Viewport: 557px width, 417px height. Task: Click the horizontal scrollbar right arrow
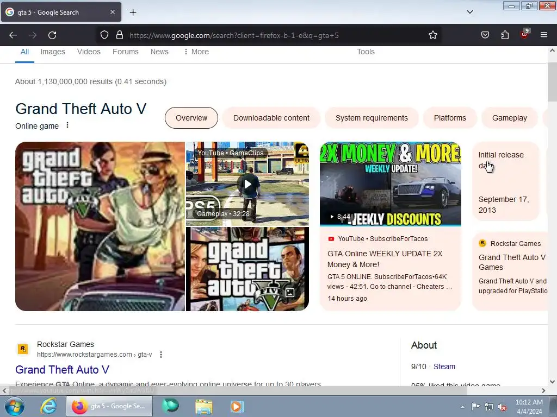point(543,390)
